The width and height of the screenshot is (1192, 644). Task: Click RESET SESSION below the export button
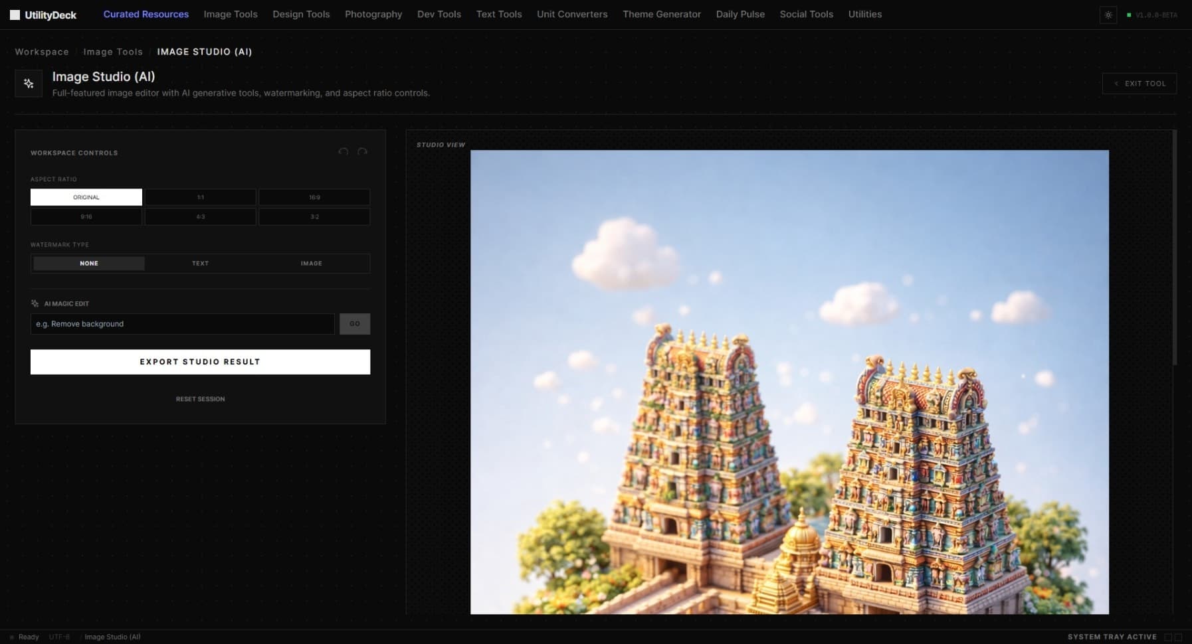pos(200,399)
